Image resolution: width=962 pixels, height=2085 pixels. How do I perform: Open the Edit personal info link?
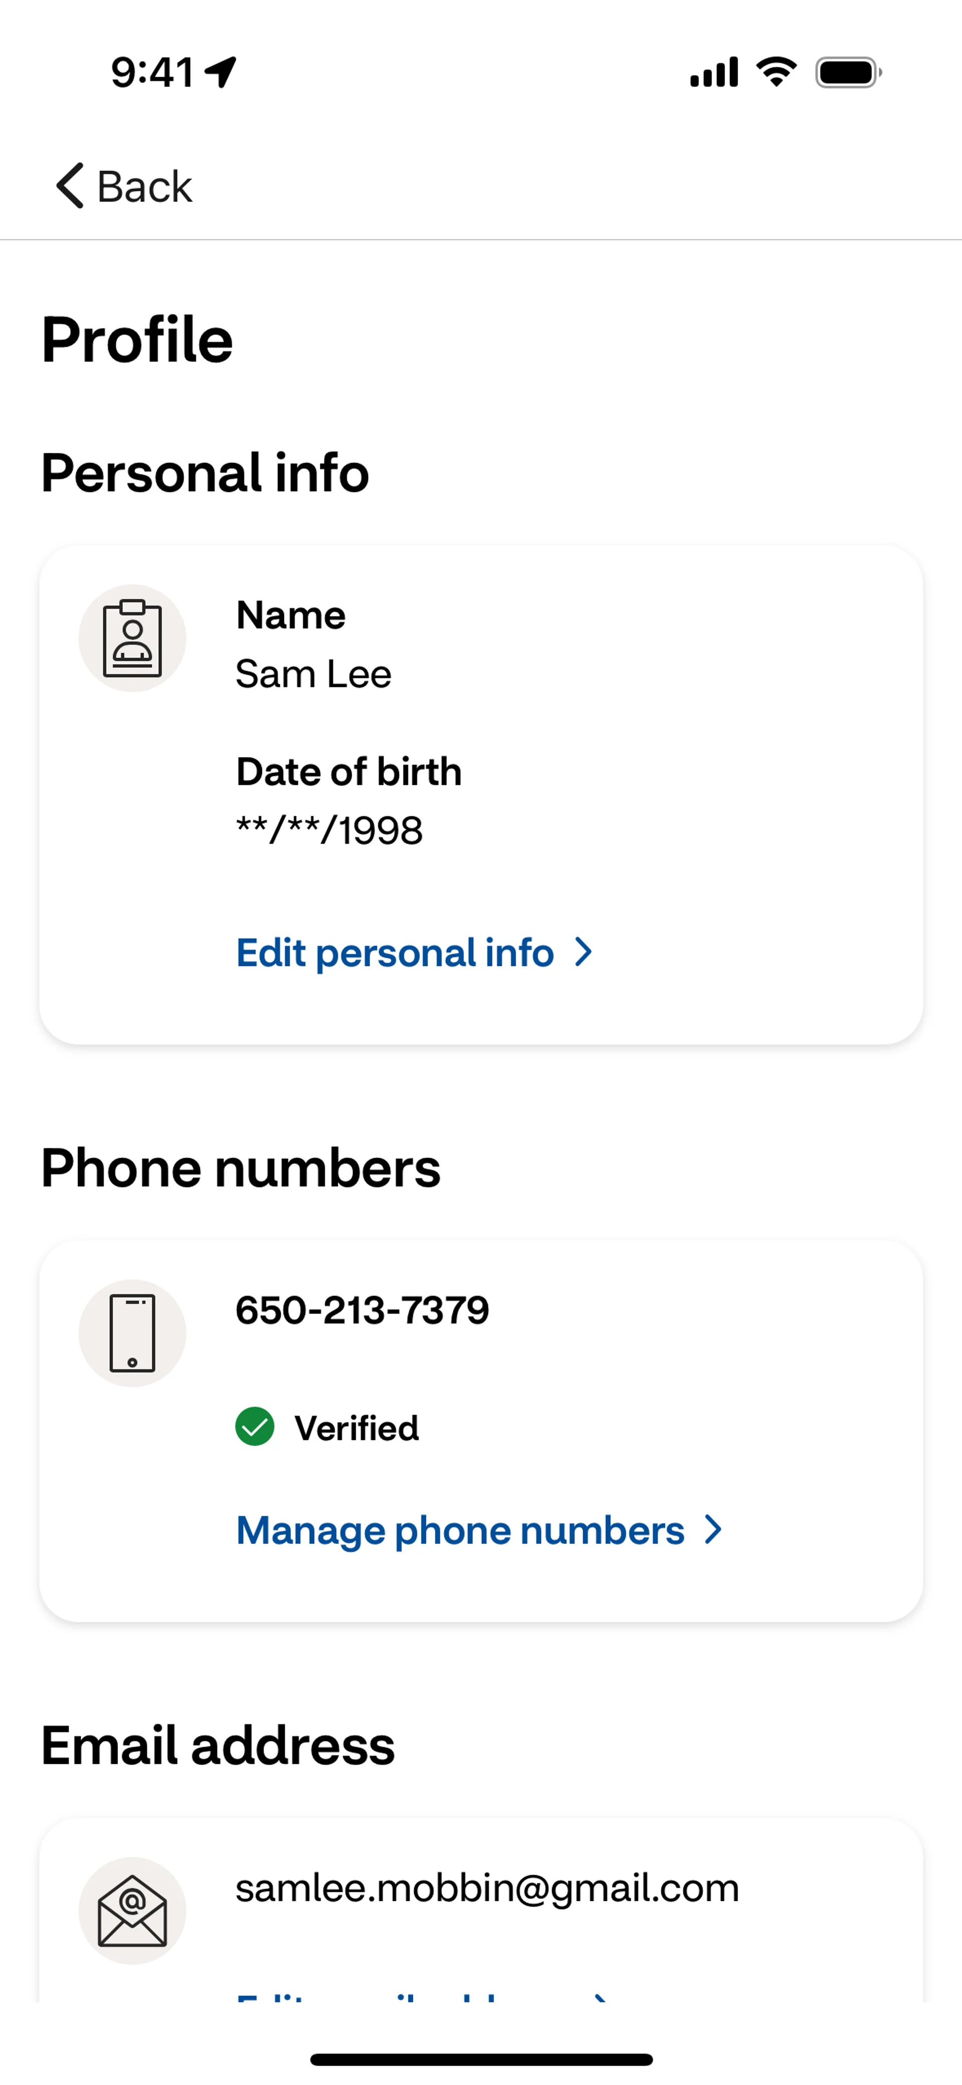tap(394, 953)
